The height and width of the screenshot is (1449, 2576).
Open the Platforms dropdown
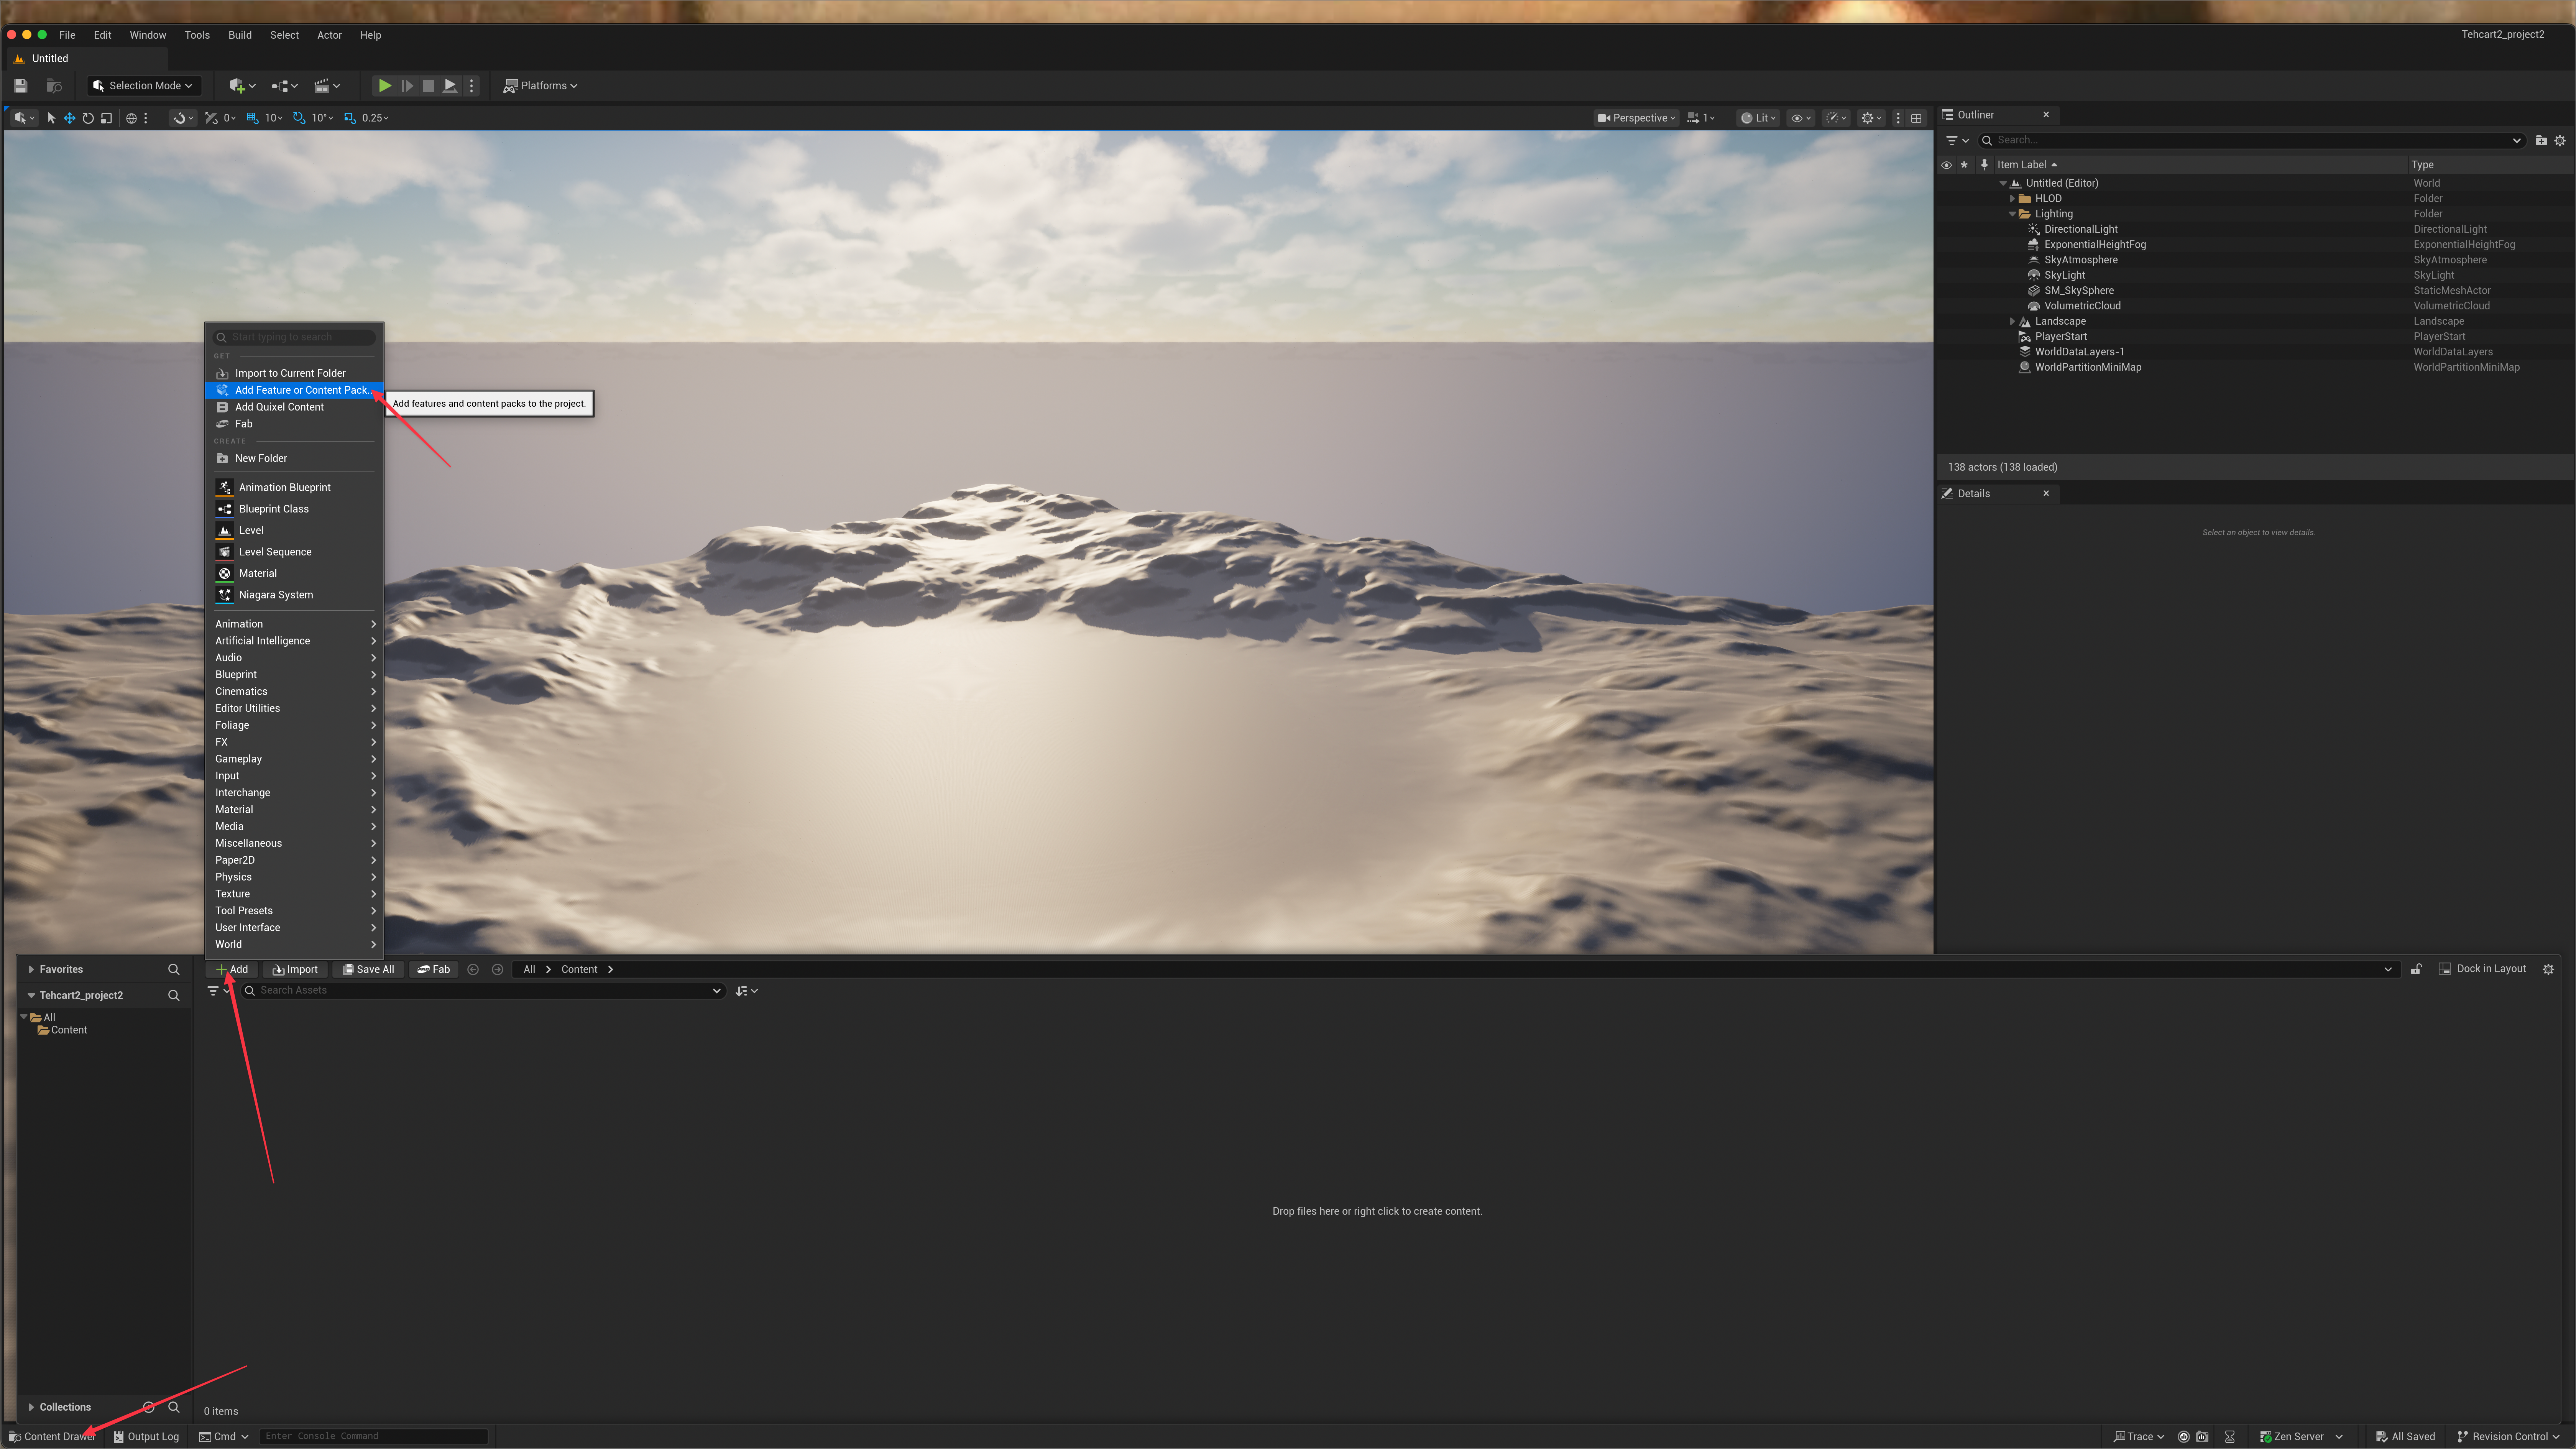click(540, 86)
